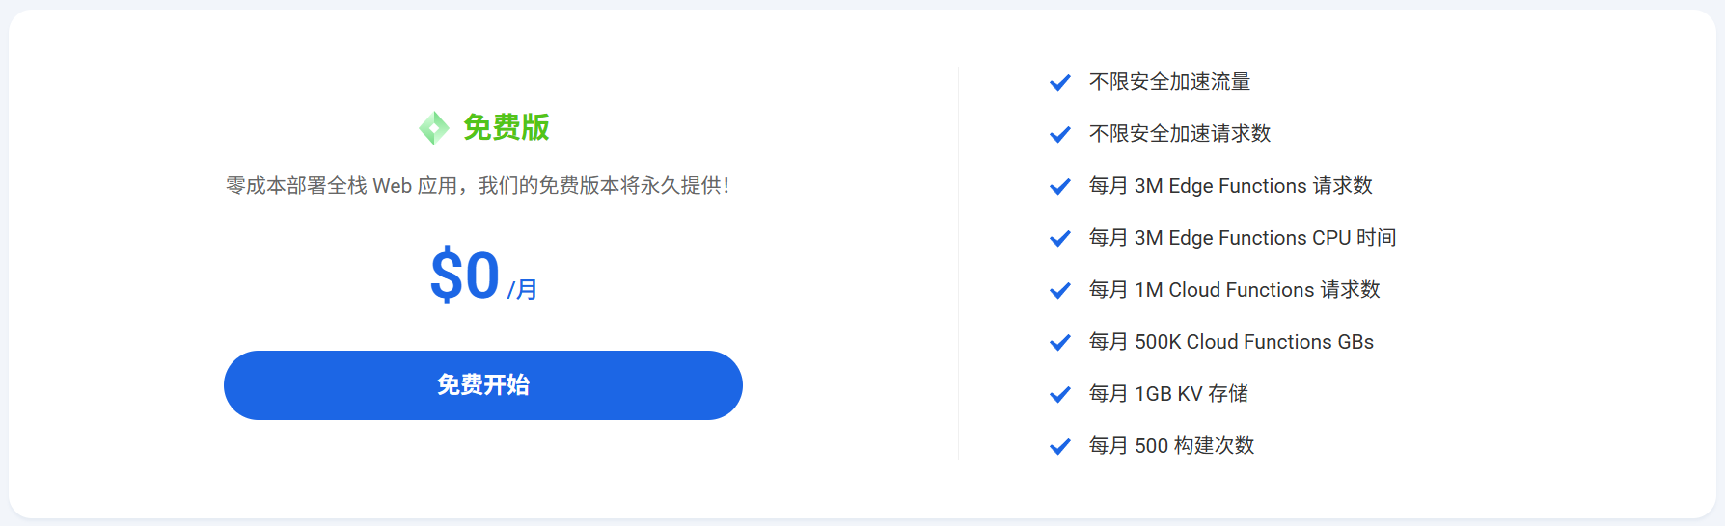Click checkmark beside 500 构建次数
This screenshot has width=1725, height=526.
[1059, 447]
